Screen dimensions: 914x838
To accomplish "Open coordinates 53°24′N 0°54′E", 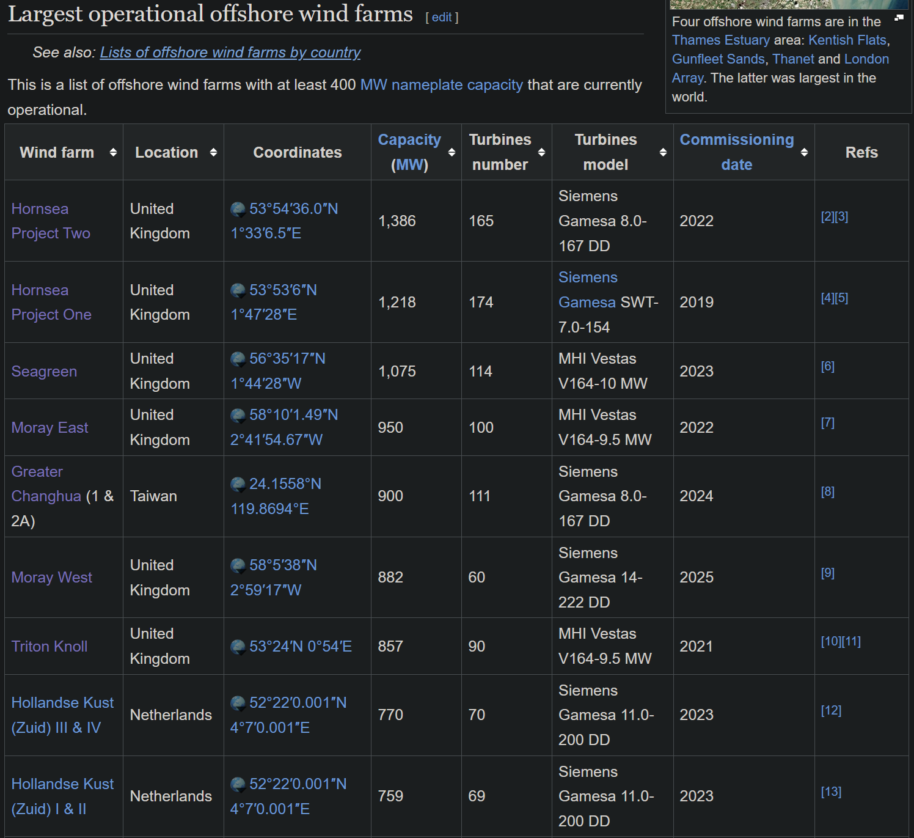I will 301,647.
